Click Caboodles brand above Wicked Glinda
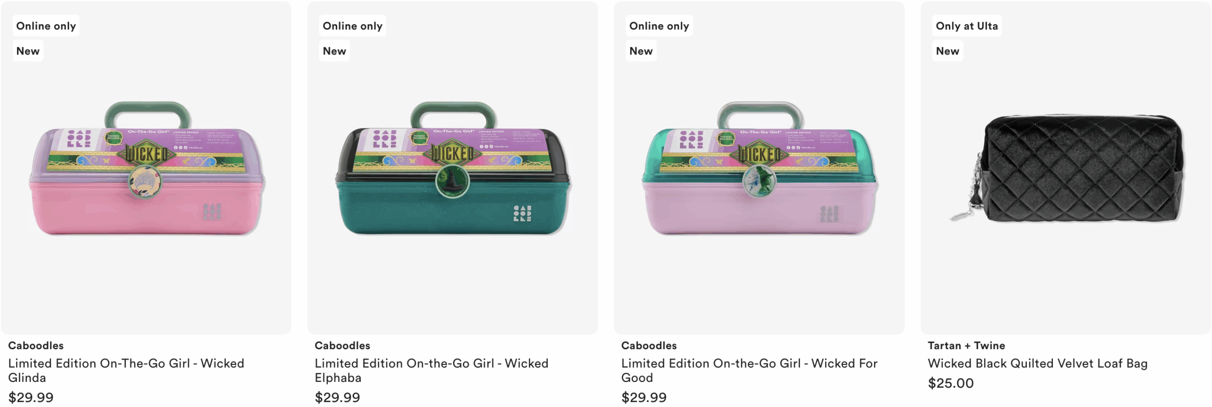Image resolution: width=1212 pixels, height=407 pixels. coord(36,345)
